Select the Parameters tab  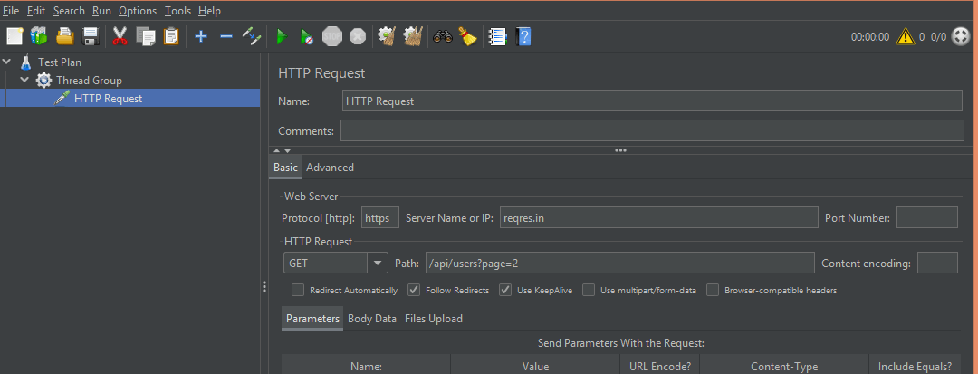(312, 319)
